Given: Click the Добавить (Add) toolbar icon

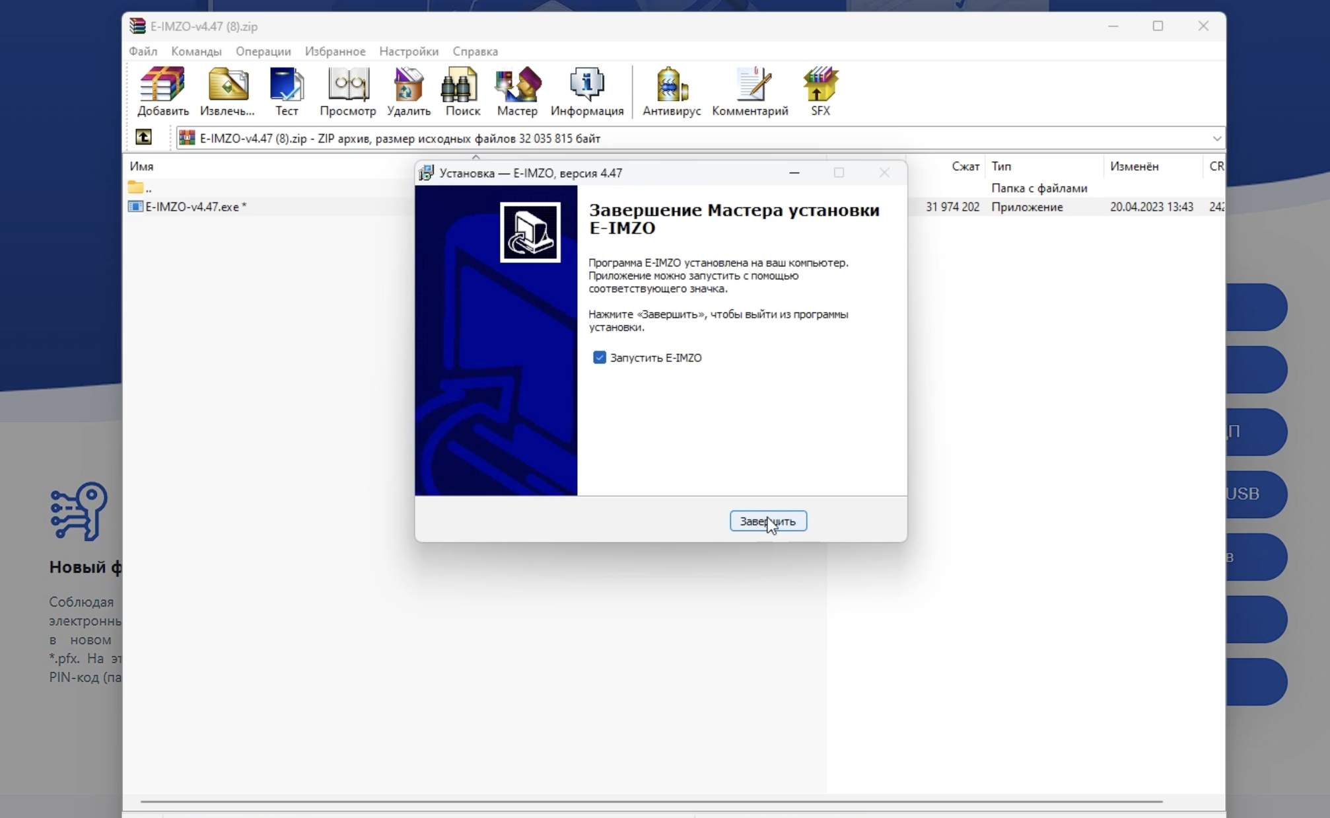Looking at the screenshot, I should (162, 91).
